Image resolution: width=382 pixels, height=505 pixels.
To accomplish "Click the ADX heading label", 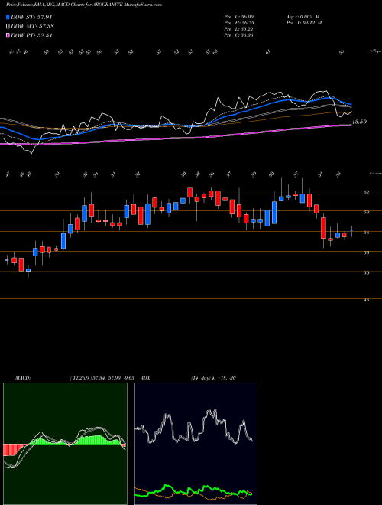I will point(145,378).
